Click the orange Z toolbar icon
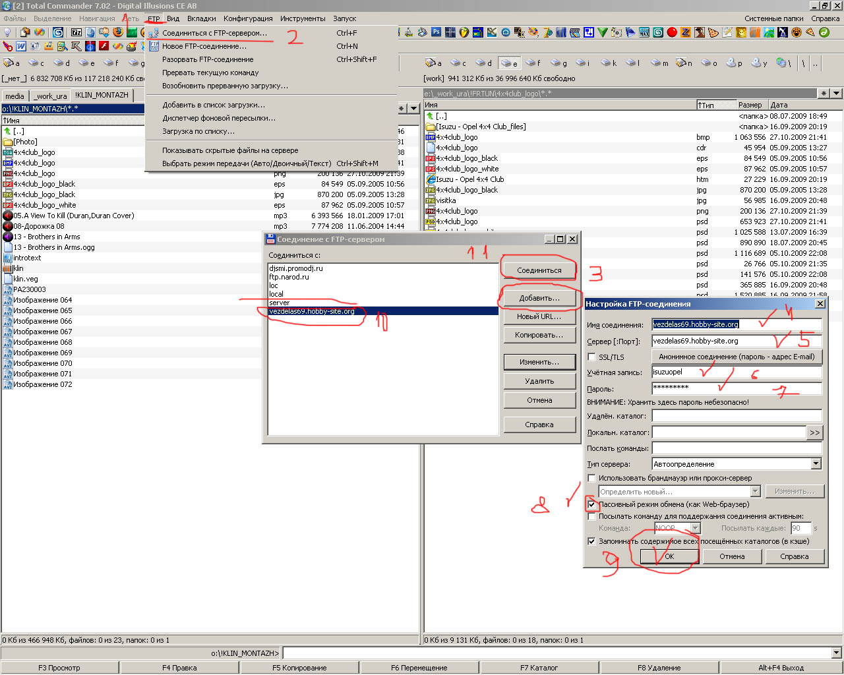This screenshot has height=675, width=844. [686, 32]
